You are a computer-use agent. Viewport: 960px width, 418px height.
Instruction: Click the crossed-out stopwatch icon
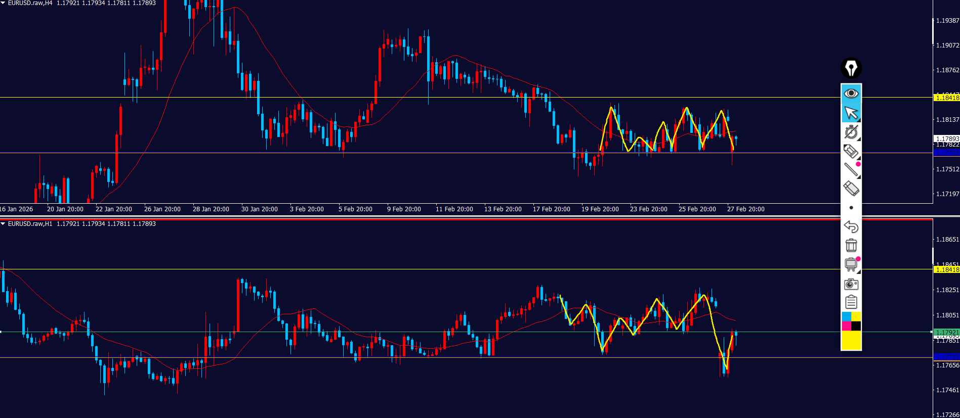[x=851, y=132]
